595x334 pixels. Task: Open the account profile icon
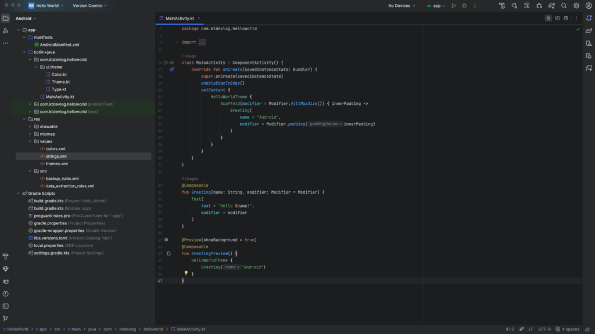[x=589, y=6]
